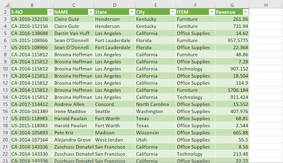Select the Madison cell
The width and height of the screenshot is (283, 163).
click(114, 133)
